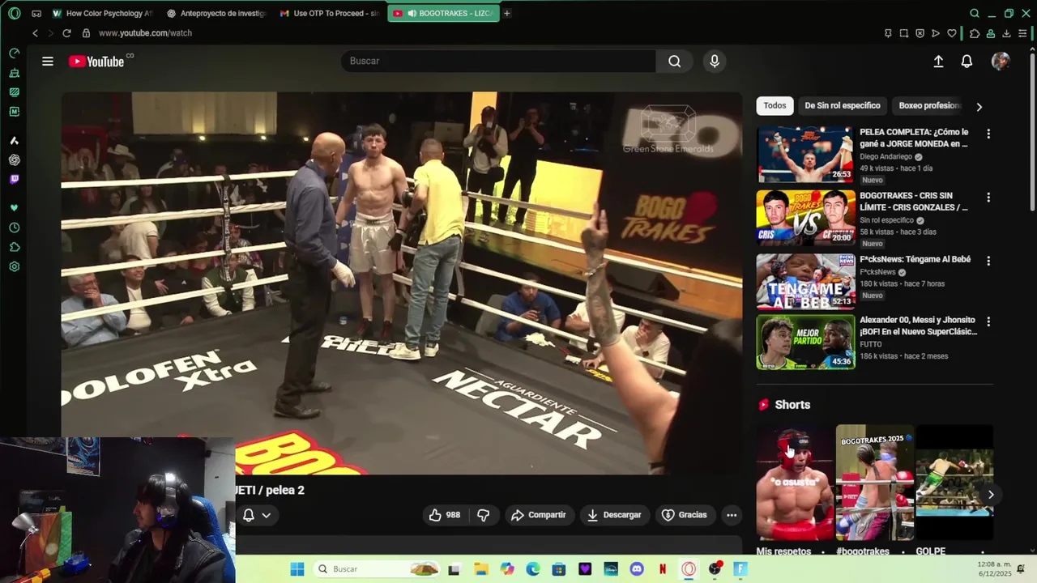Open sidebar heart bookmarks icon

click(14, 208)
